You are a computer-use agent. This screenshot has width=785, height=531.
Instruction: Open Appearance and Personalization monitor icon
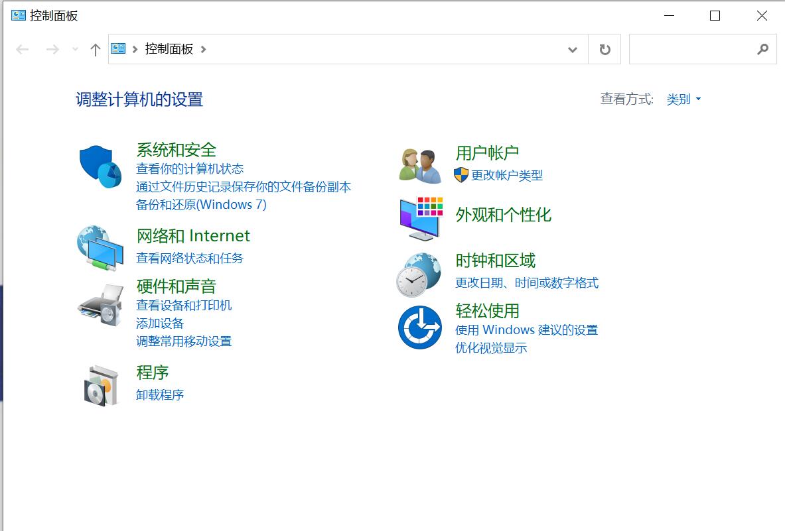point(420,218)
